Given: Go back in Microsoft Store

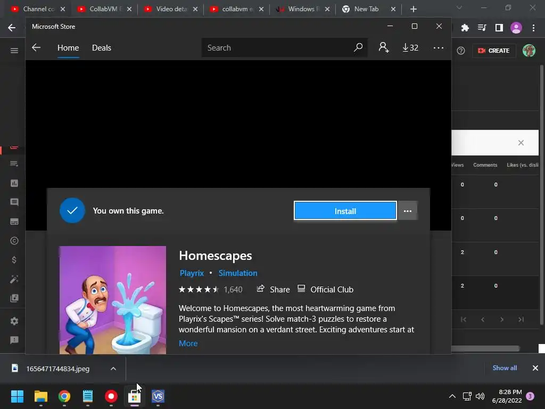Looking at the screenshot, I should coord(36,47).
